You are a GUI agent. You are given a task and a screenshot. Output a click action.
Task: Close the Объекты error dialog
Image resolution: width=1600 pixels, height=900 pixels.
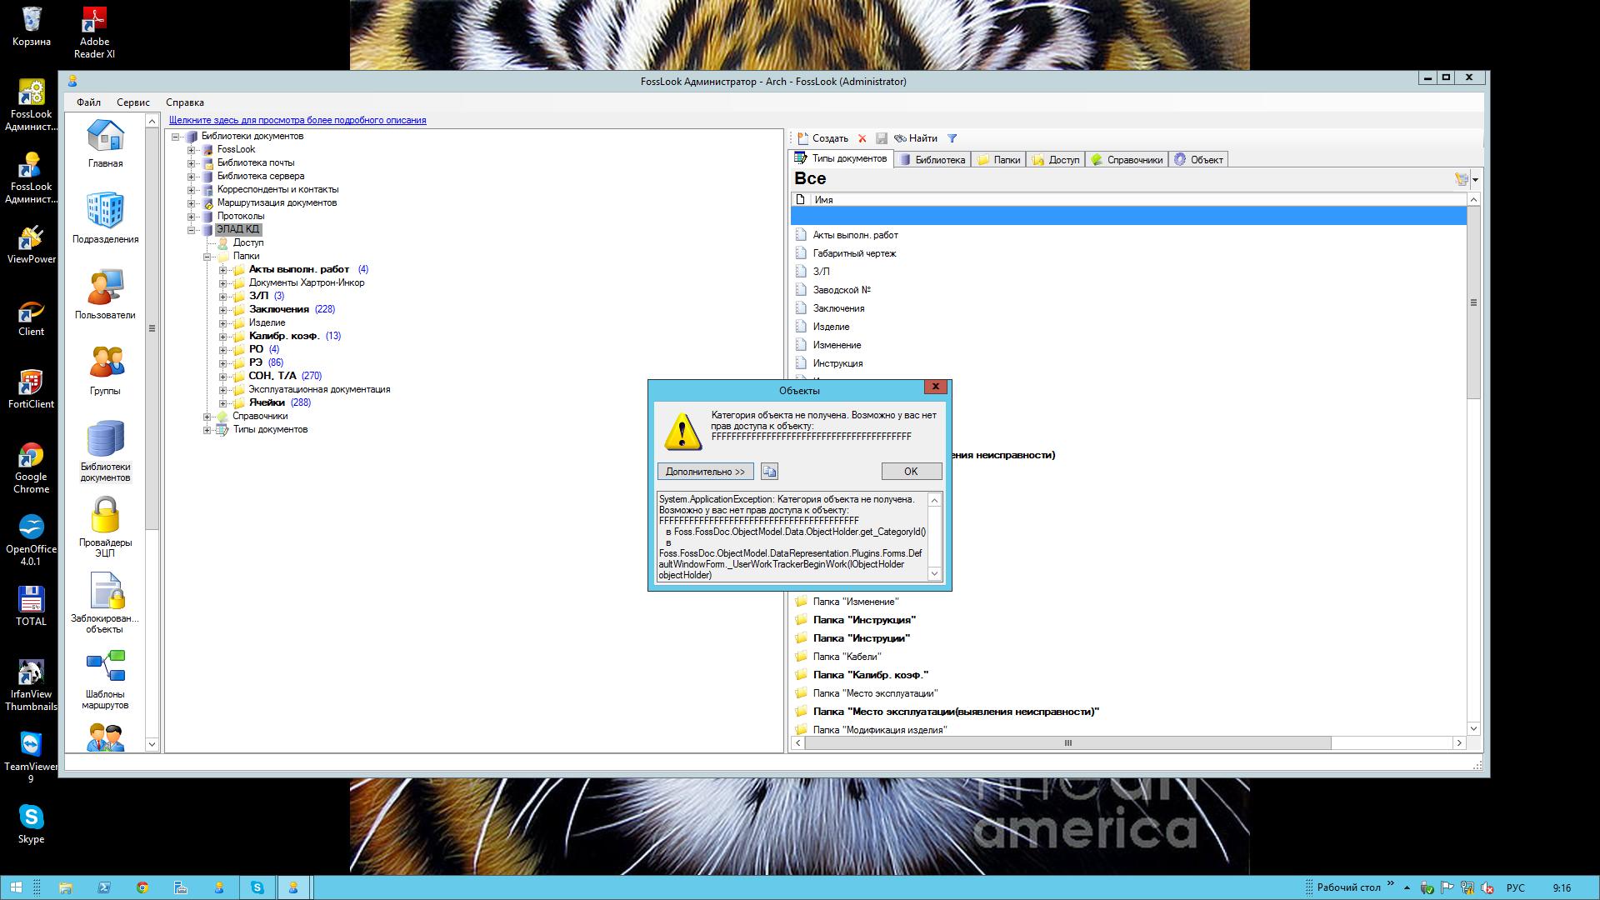pyautogui.click(x=936, y=387)
